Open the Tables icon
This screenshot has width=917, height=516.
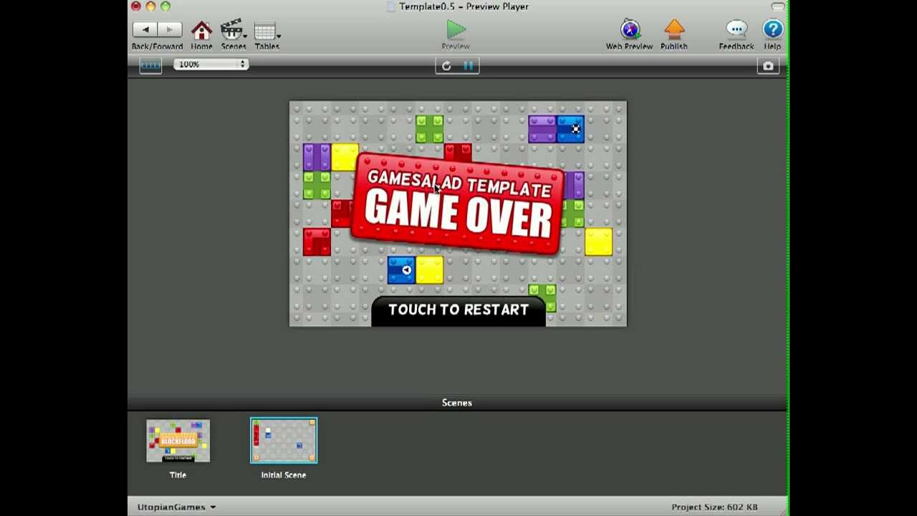point(264,31)
